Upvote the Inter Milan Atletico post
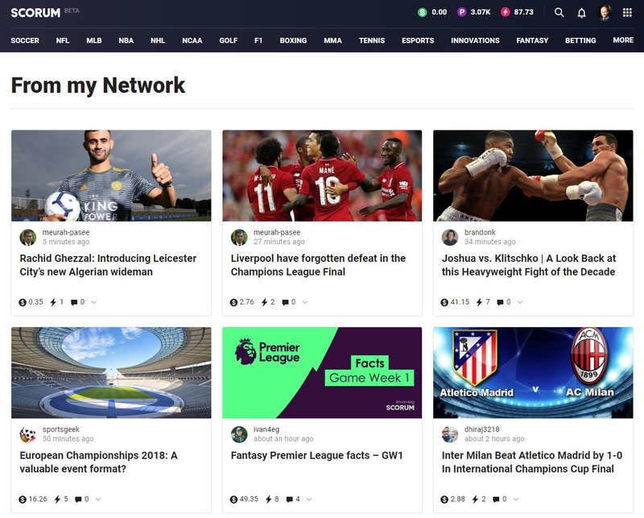This screenshot has width=644, height=518. [x=475, y=499]
